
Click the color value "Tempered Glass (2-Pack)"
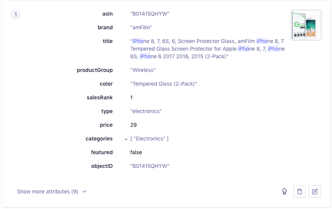tap(164, 84)
